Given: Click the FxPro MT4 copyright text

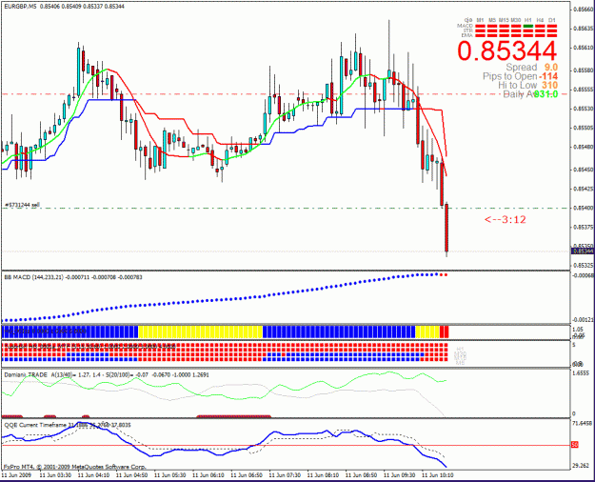Looking at the screenshot, I should 75,467.
